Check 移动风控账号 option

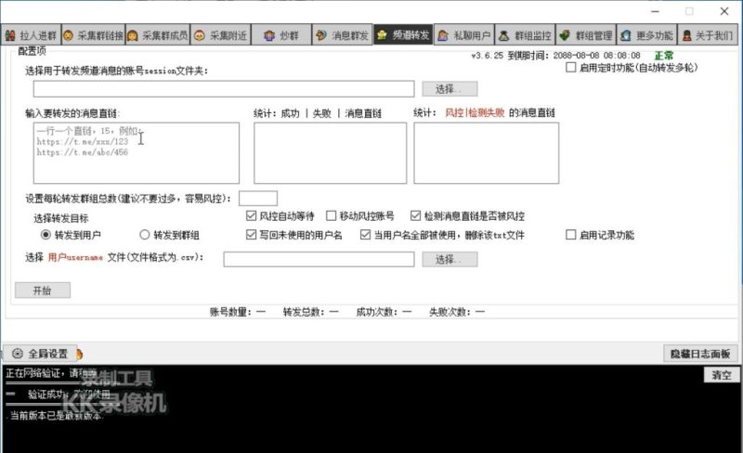tap(332, 216)
